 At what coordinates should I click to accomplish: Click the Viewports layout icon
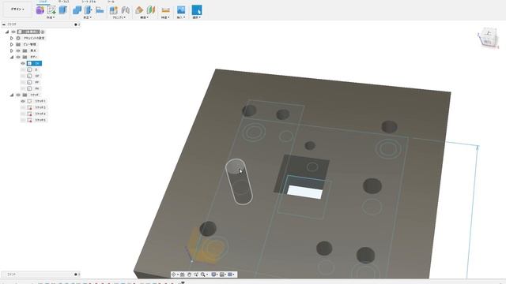point(230,275)
